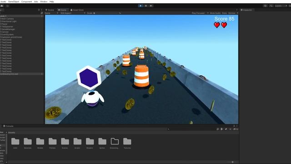The height and width of the screenshot is (164, 291).
Task: Toggle the Stats overlay
Action: pos(224,13)
